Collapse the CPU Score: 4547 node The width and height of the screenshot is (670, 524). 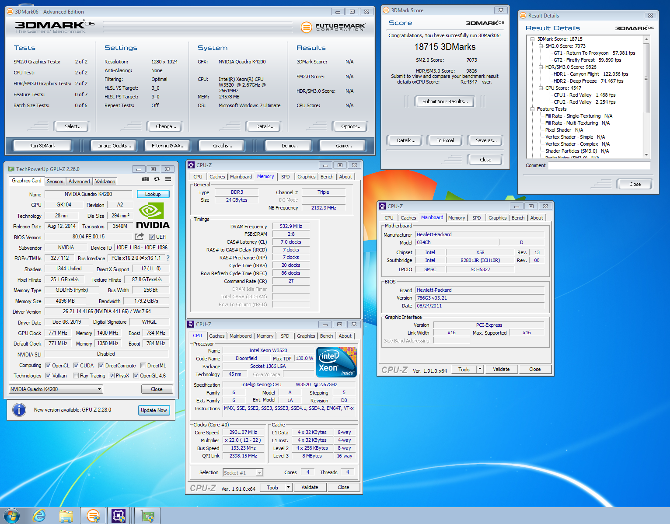(x=541, y=88)
